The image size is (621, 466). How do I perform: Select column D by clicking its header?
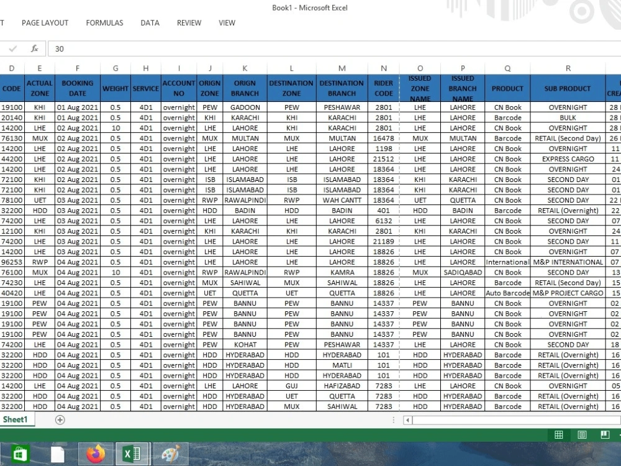coord(11,68)
